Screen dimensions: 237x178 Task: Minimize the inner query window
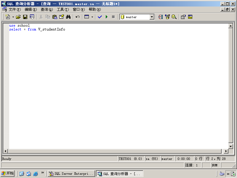tap(222, 9)
